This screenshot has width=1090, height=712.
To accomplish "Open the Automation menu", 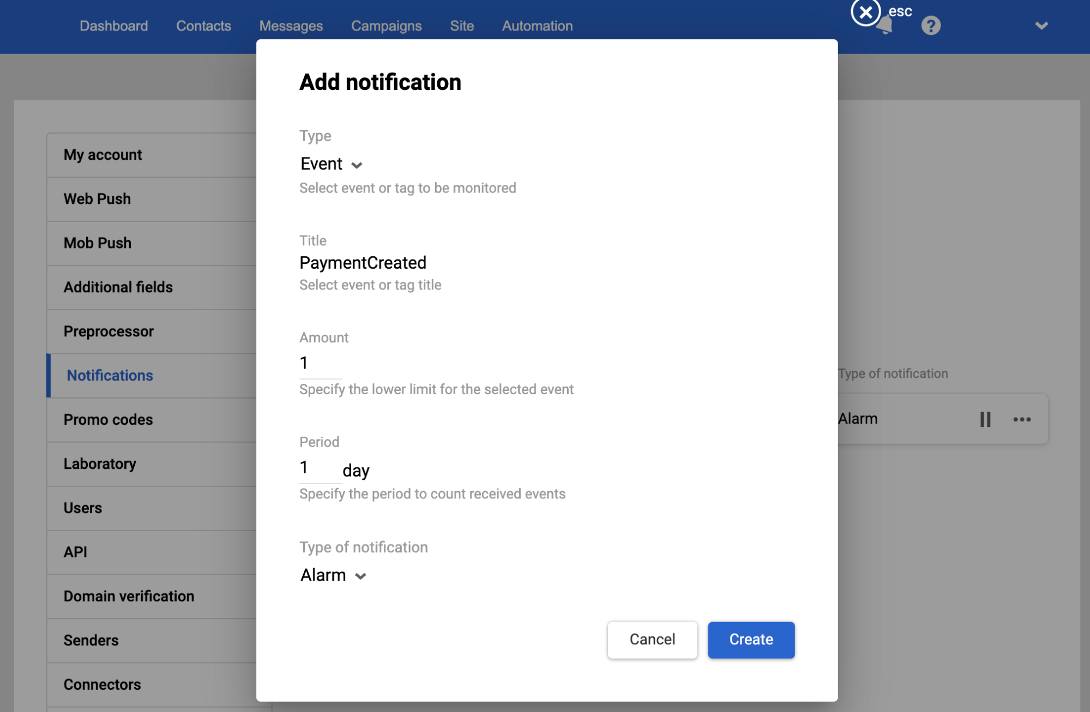I will 537,26.
